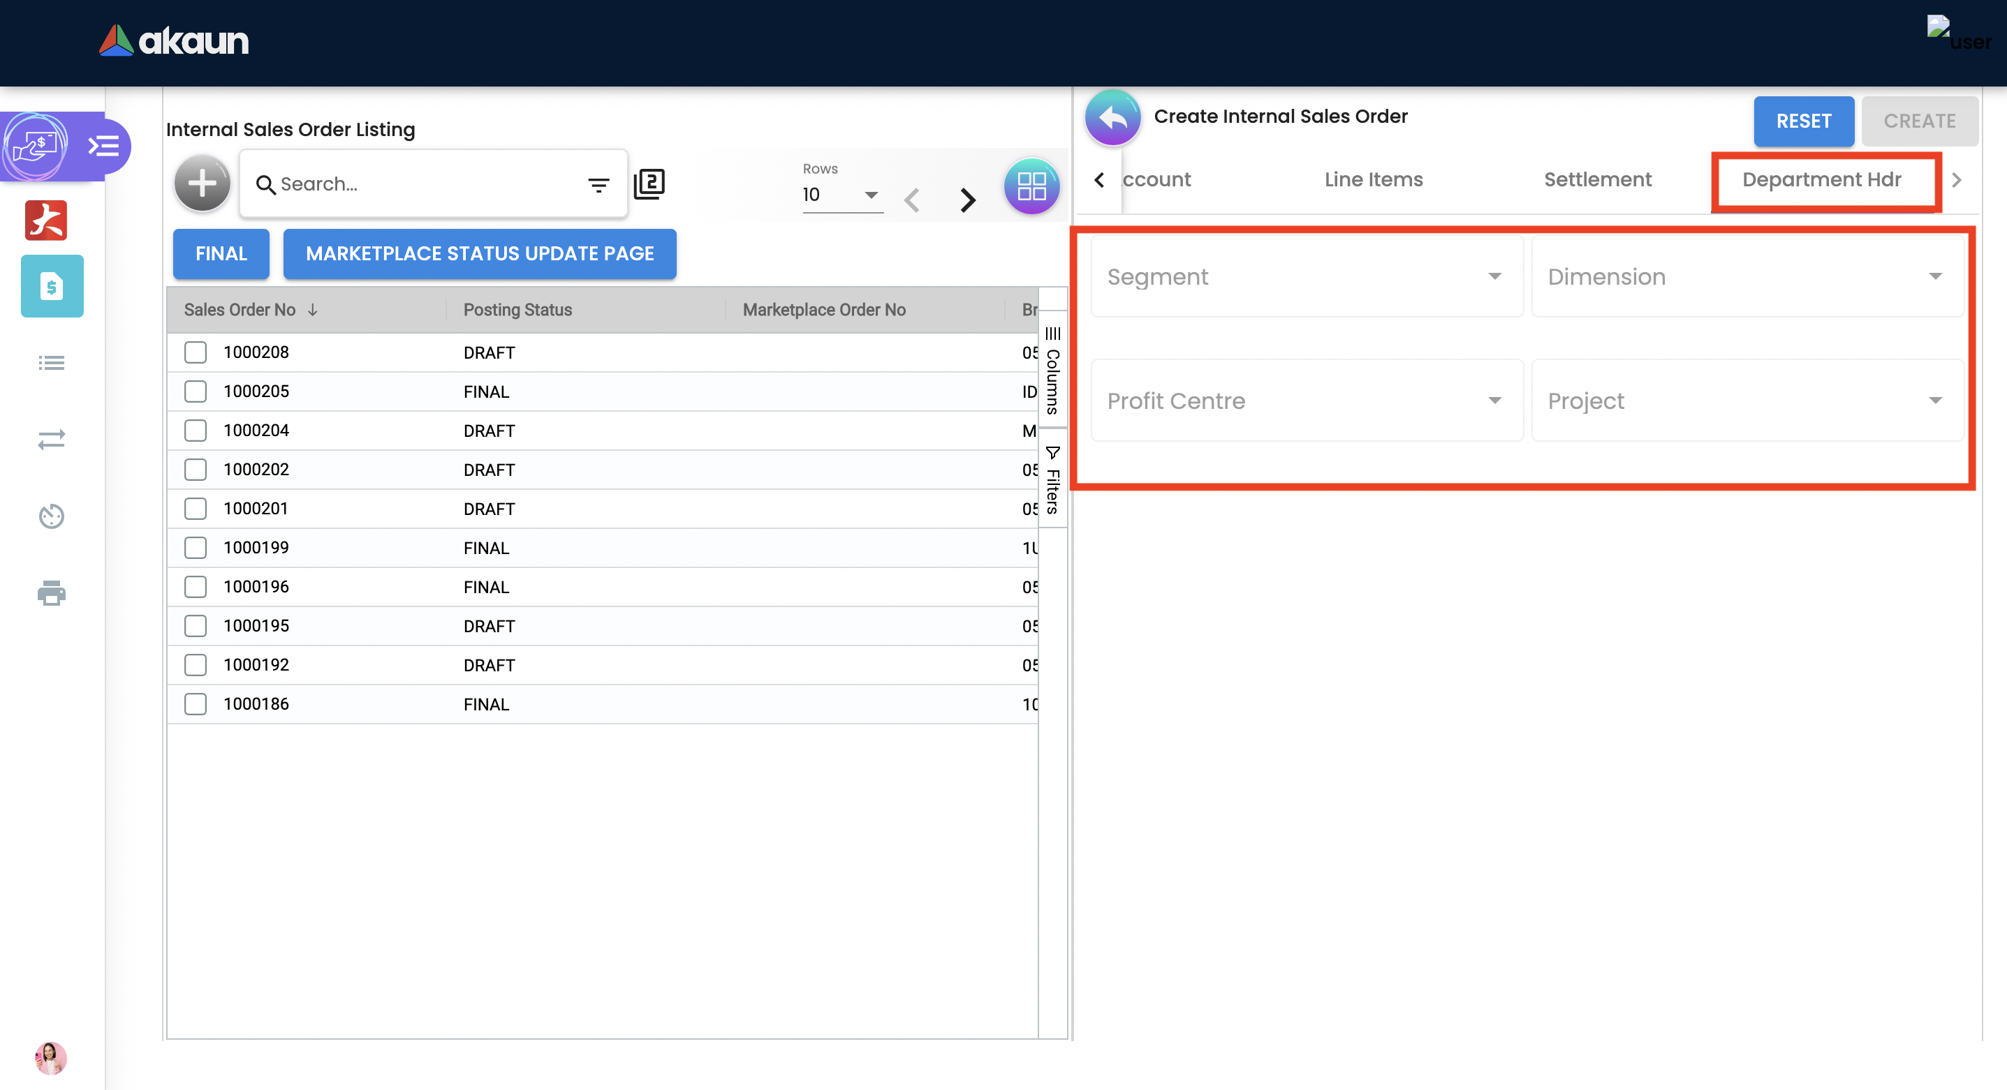Click the purple grid view button
Screen dimensions: 2007x1090
tap(1031, 186)
